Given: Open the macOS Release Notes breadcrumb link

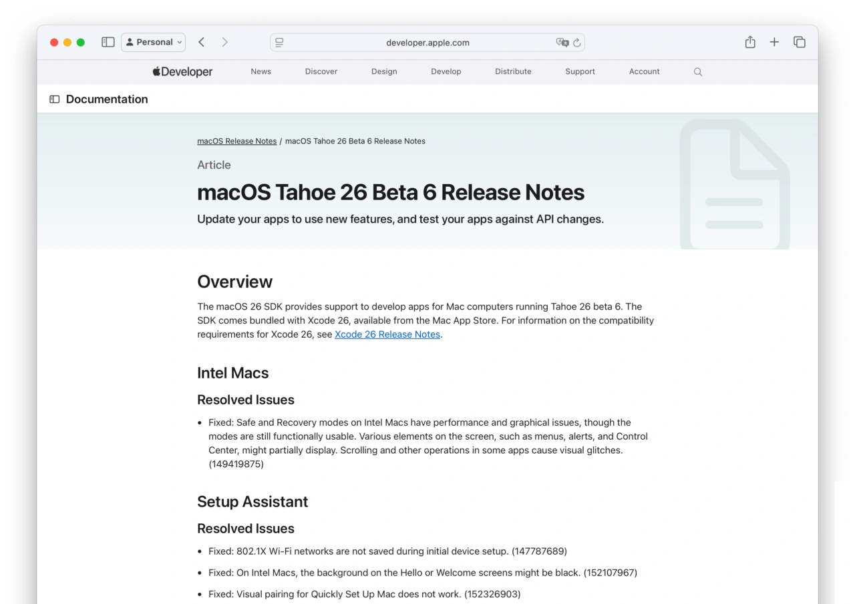Looking at the screenshot, I should coord(236,141).
